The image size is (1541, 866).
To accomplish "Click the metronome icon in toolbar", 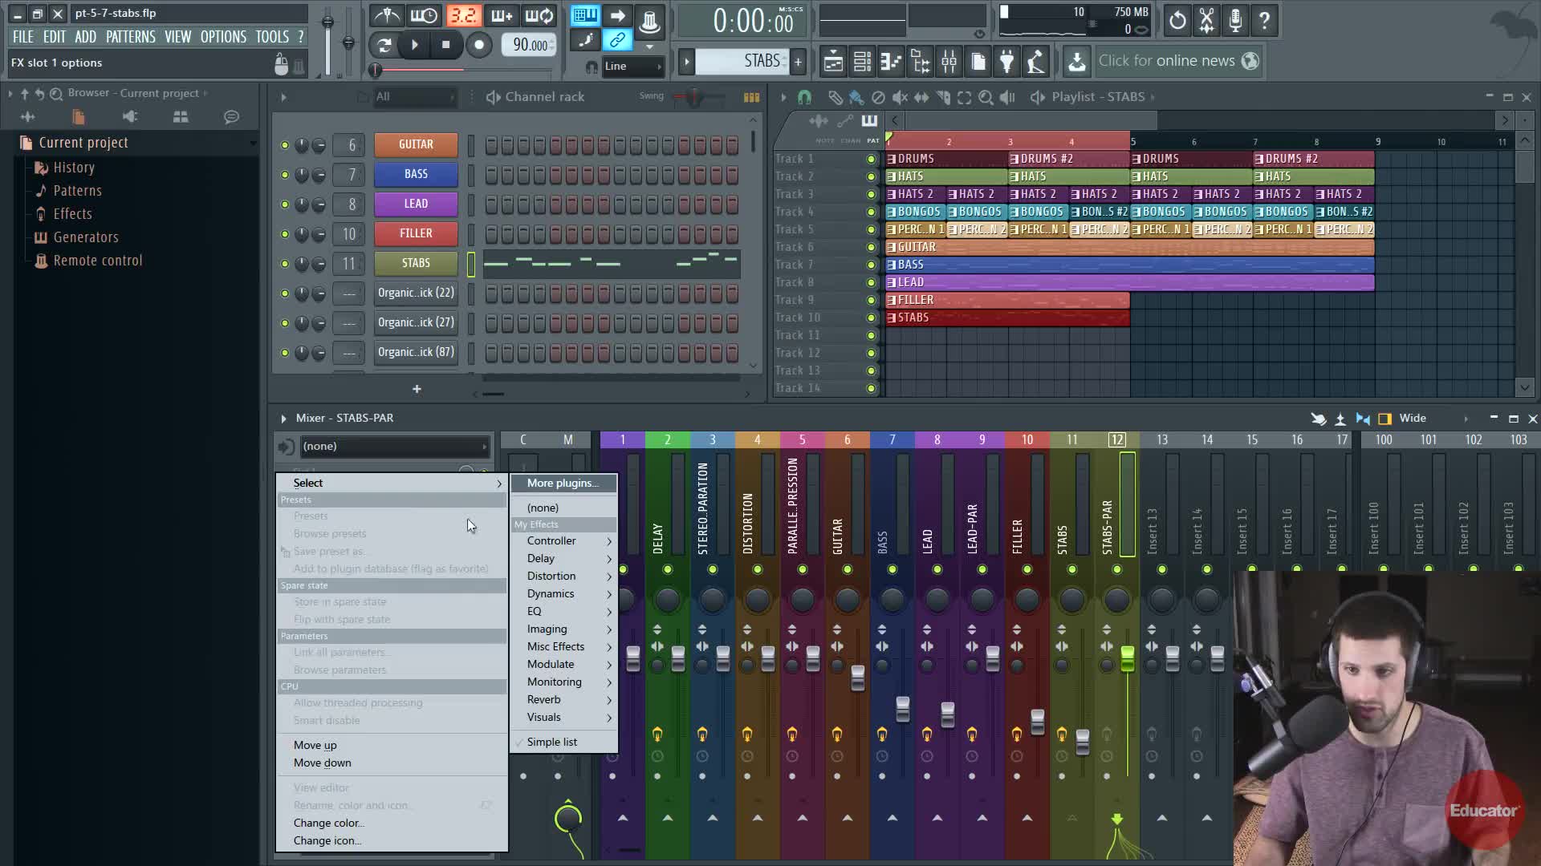I will 387,16.
